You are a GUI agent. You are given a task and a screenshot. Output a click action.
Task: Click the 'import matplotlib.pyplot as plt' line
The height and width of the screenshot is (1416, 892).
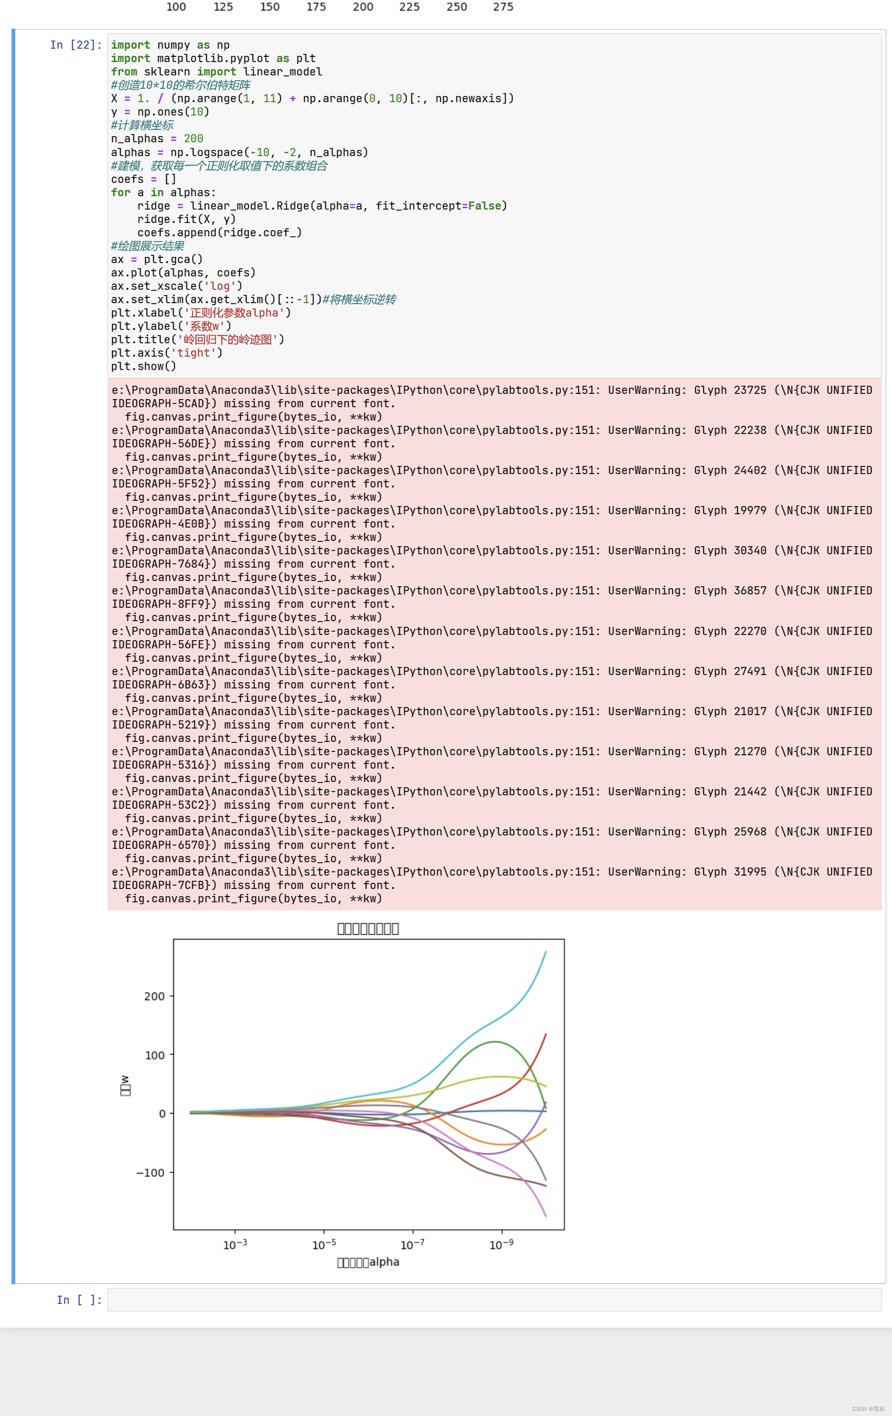click(213, 58)
